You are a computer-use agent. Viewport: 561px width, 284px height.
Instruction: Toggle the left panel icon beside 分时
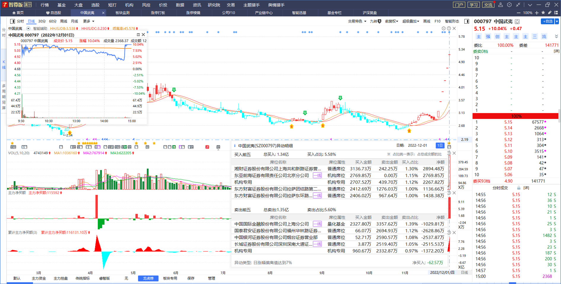point(12,21)
